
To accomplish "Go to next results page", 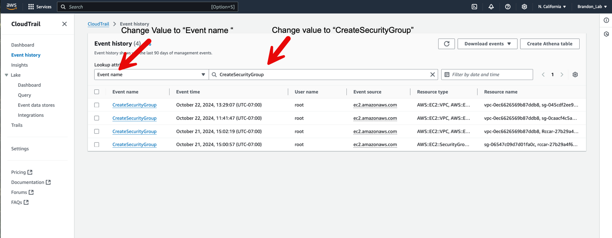I will click(x=562, y=75).
